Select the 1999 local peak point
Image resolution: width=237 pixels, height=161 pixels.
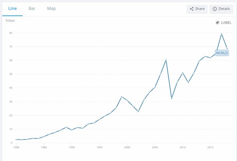pyautogui.click(x=122, y=97)
